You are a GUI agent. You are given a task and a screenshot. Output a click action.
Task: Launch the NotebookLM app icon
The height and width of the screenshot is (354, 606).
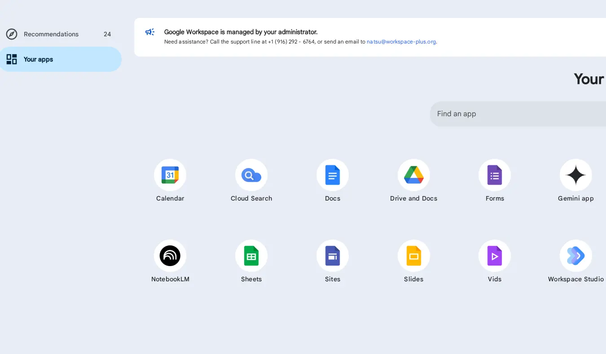pyautogui.click(x=170, y=256)
